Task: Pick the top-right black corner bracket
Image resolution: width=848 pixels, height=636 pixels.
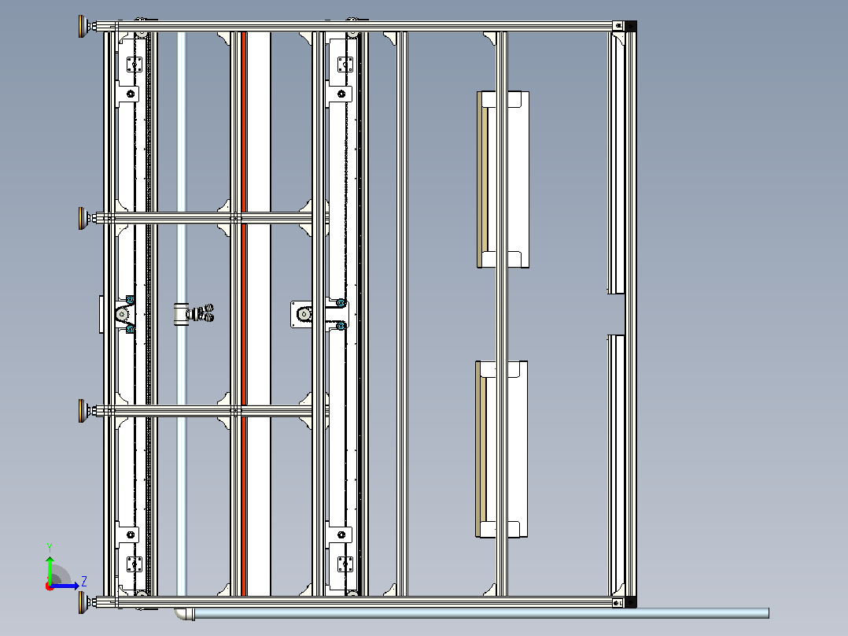Action: tap(631, 26)
